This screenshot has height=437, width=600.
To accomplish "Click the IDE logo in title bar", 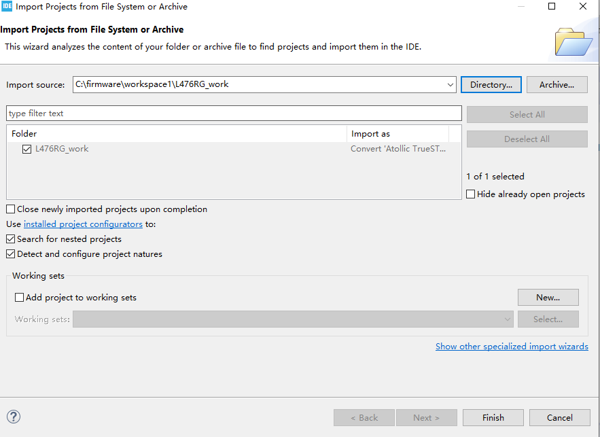I will 7,7.
